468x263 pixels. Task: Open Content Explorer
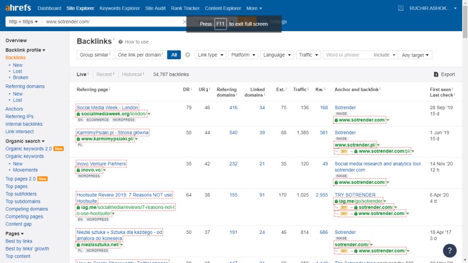(223, 8)
